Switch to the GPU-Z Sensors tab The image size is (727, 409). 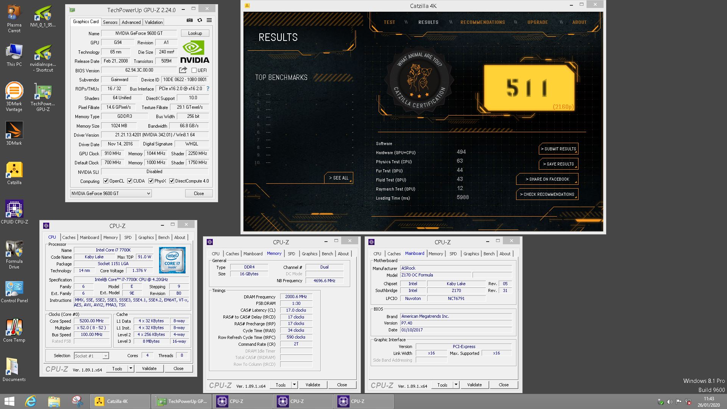(x=110, y=22)
